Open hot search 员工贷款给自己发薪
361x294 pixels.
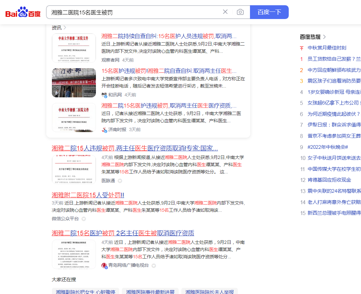(x=334, y=59)
